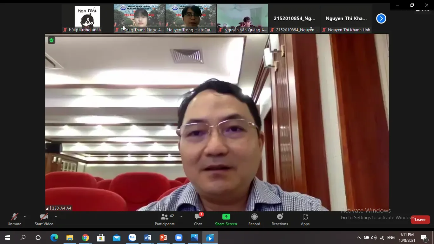This screenshot has width=434, height=244.
Task: Leave the meeting
Action: (x=420, y=220)
